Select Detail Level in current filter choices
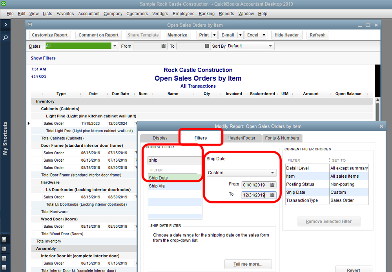The height and width of the screenshot is (272, 392). (327, 168)
